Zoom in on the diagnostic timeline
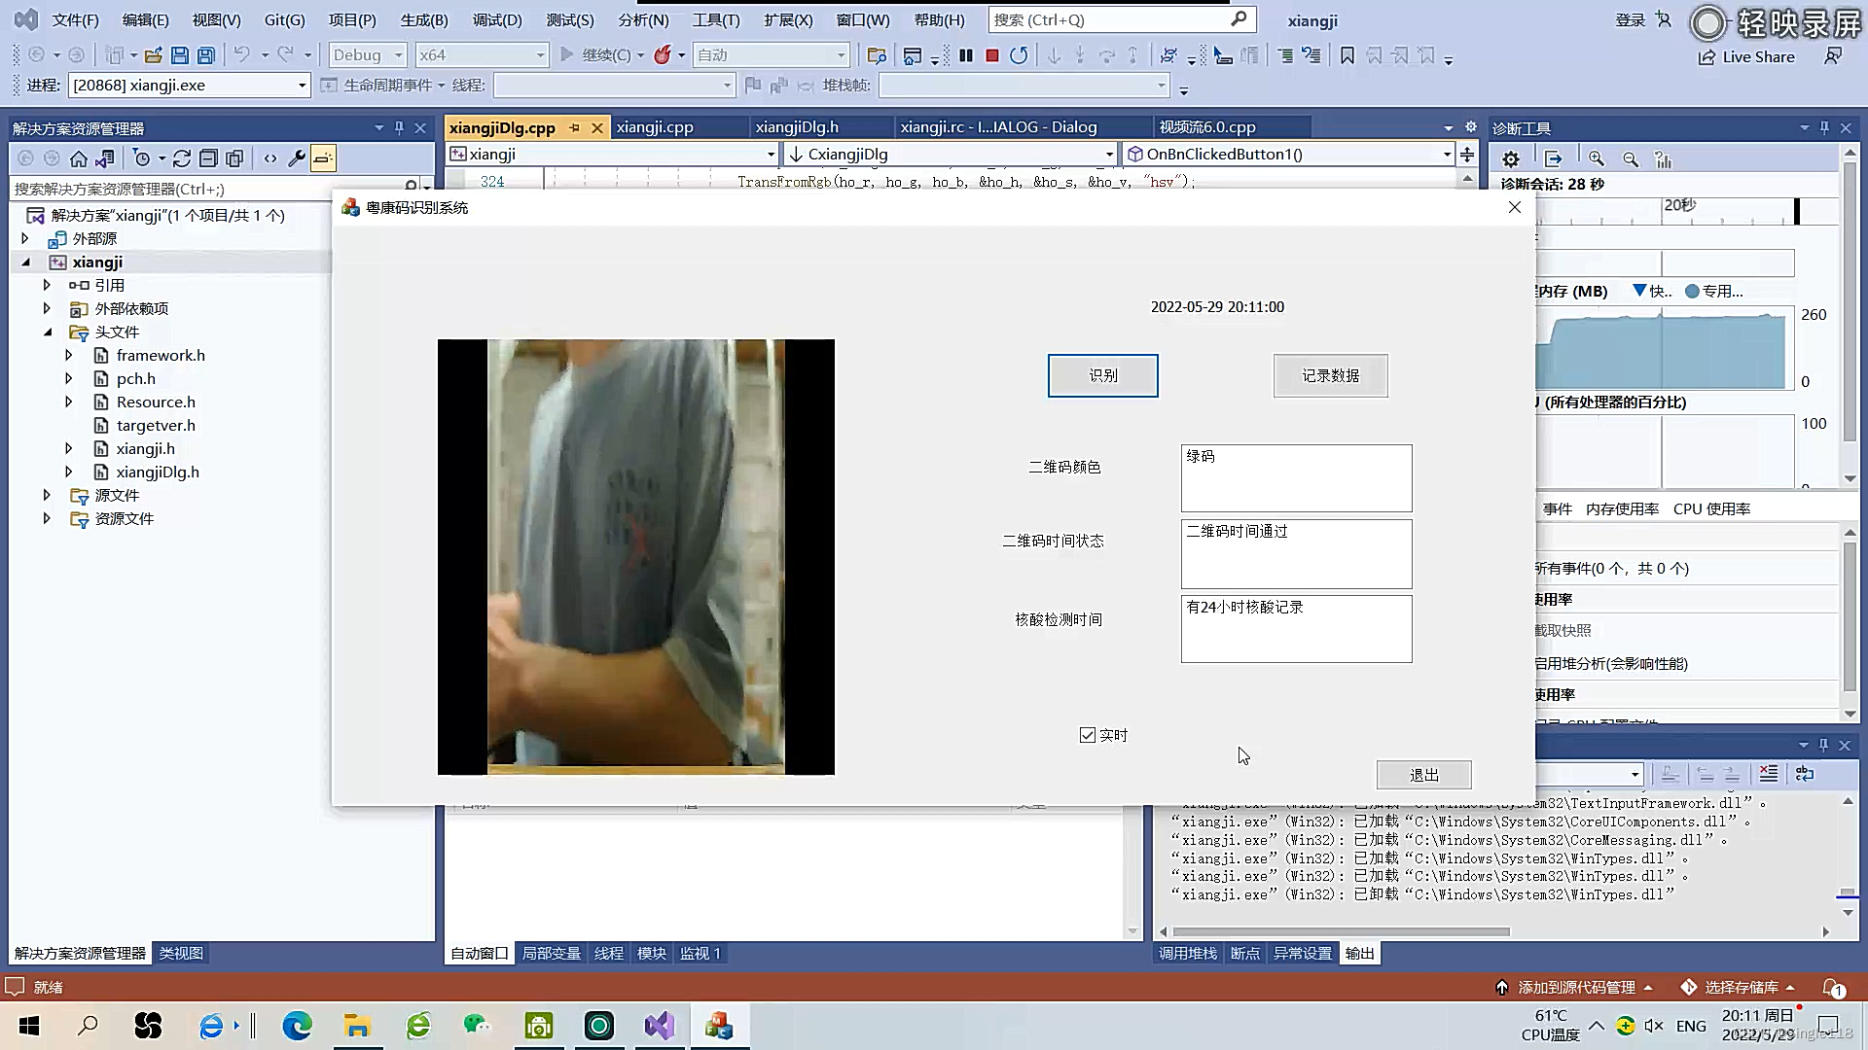This screenshot has height=1050, width=1868. (1596, 159)
